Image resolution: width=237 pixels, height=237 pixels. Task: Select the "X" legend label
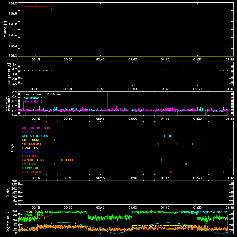pyautogui.click(x=51, y=5)
